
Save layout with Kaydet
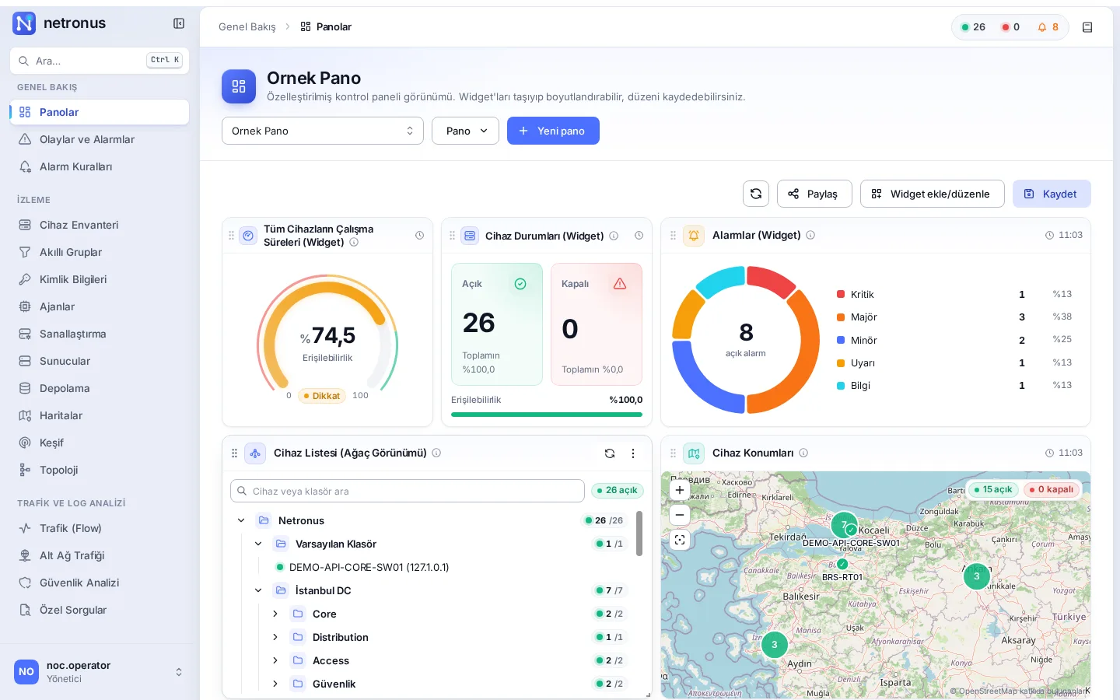[x=1052, y=194]
